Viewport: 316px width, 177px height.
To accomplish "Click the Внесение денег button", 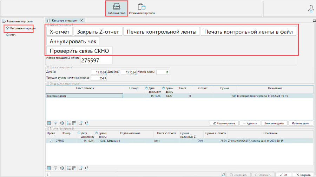I will (x=274, y=123).
